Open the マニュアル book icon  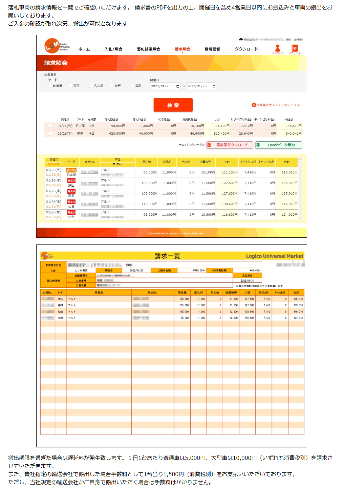[295, 48]
